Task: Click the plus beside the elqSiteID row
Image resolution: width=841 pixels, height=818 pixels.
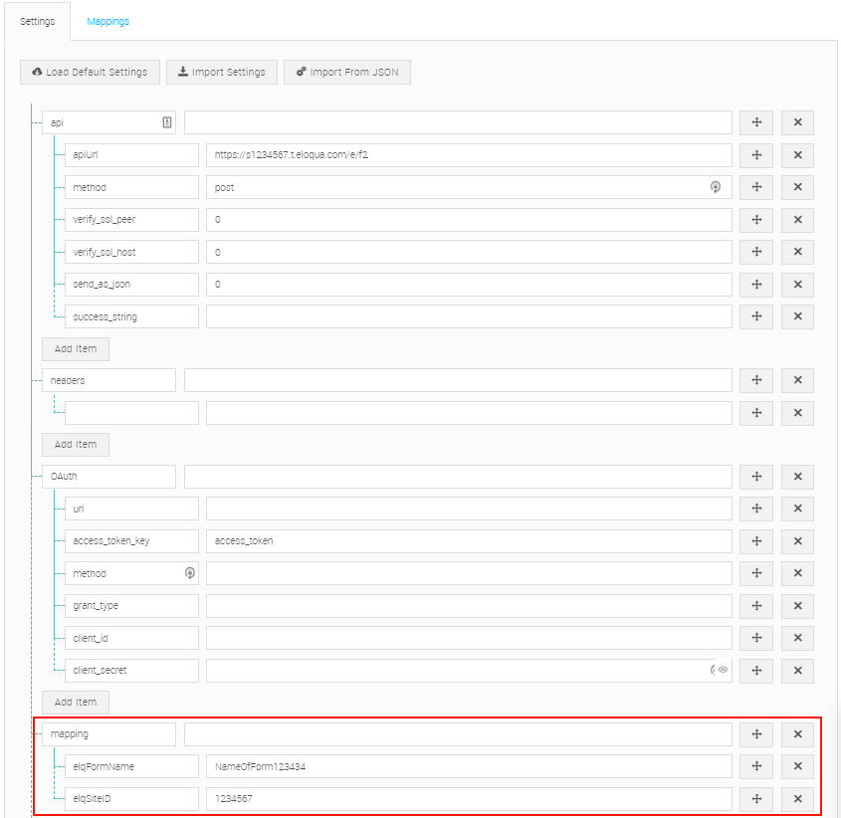Action: (756, 798)
